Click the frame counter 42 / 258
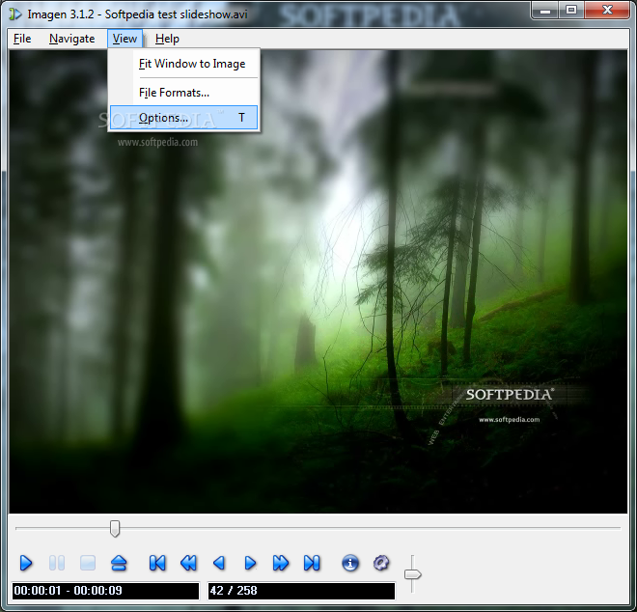The width and height of the screenshot is (637, 612). (x=301, y=591)
